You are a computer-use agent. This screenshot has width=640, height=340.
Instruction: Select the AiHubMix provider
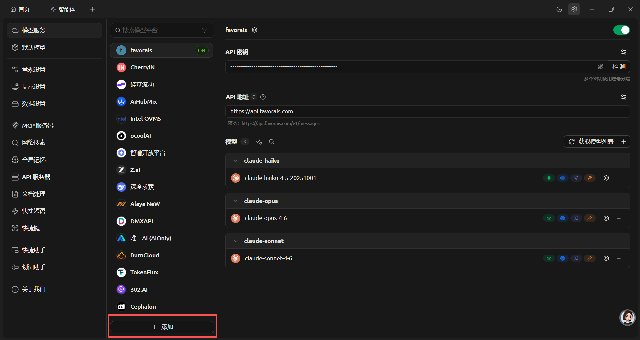[x=162, y=102]
